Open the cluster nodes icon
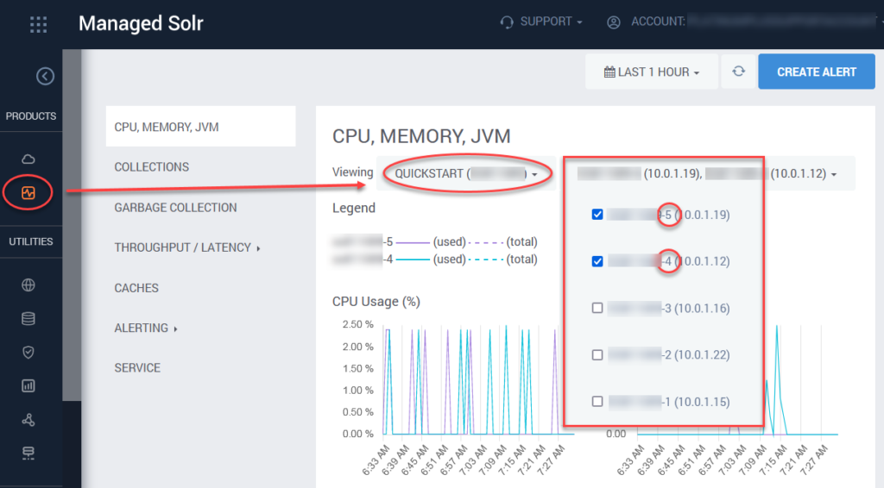Image resolution: width=884 pixels, height=488 pixels. pos(28,420)
